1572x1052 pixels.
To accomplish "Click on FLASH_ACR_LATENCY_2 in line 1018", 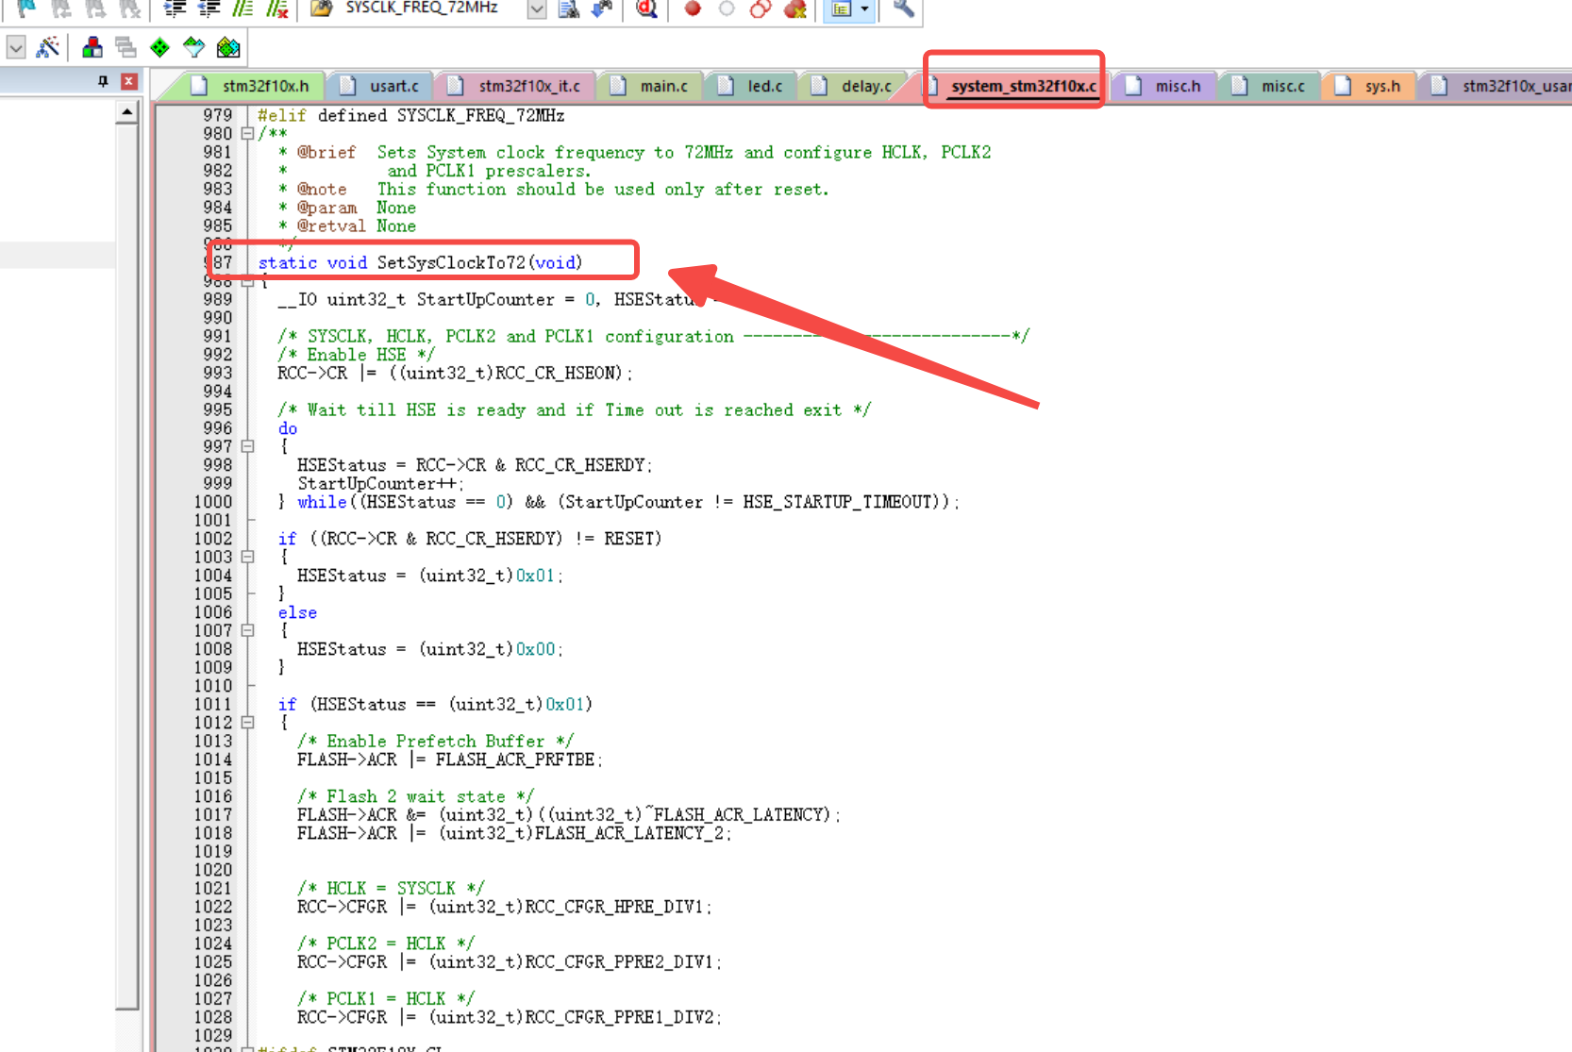I will 630,833.
